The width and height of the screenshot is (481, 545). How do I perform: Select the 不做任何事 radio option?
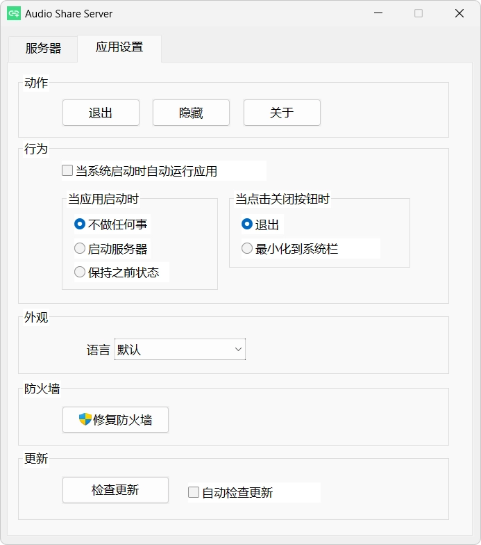(80, 224)
